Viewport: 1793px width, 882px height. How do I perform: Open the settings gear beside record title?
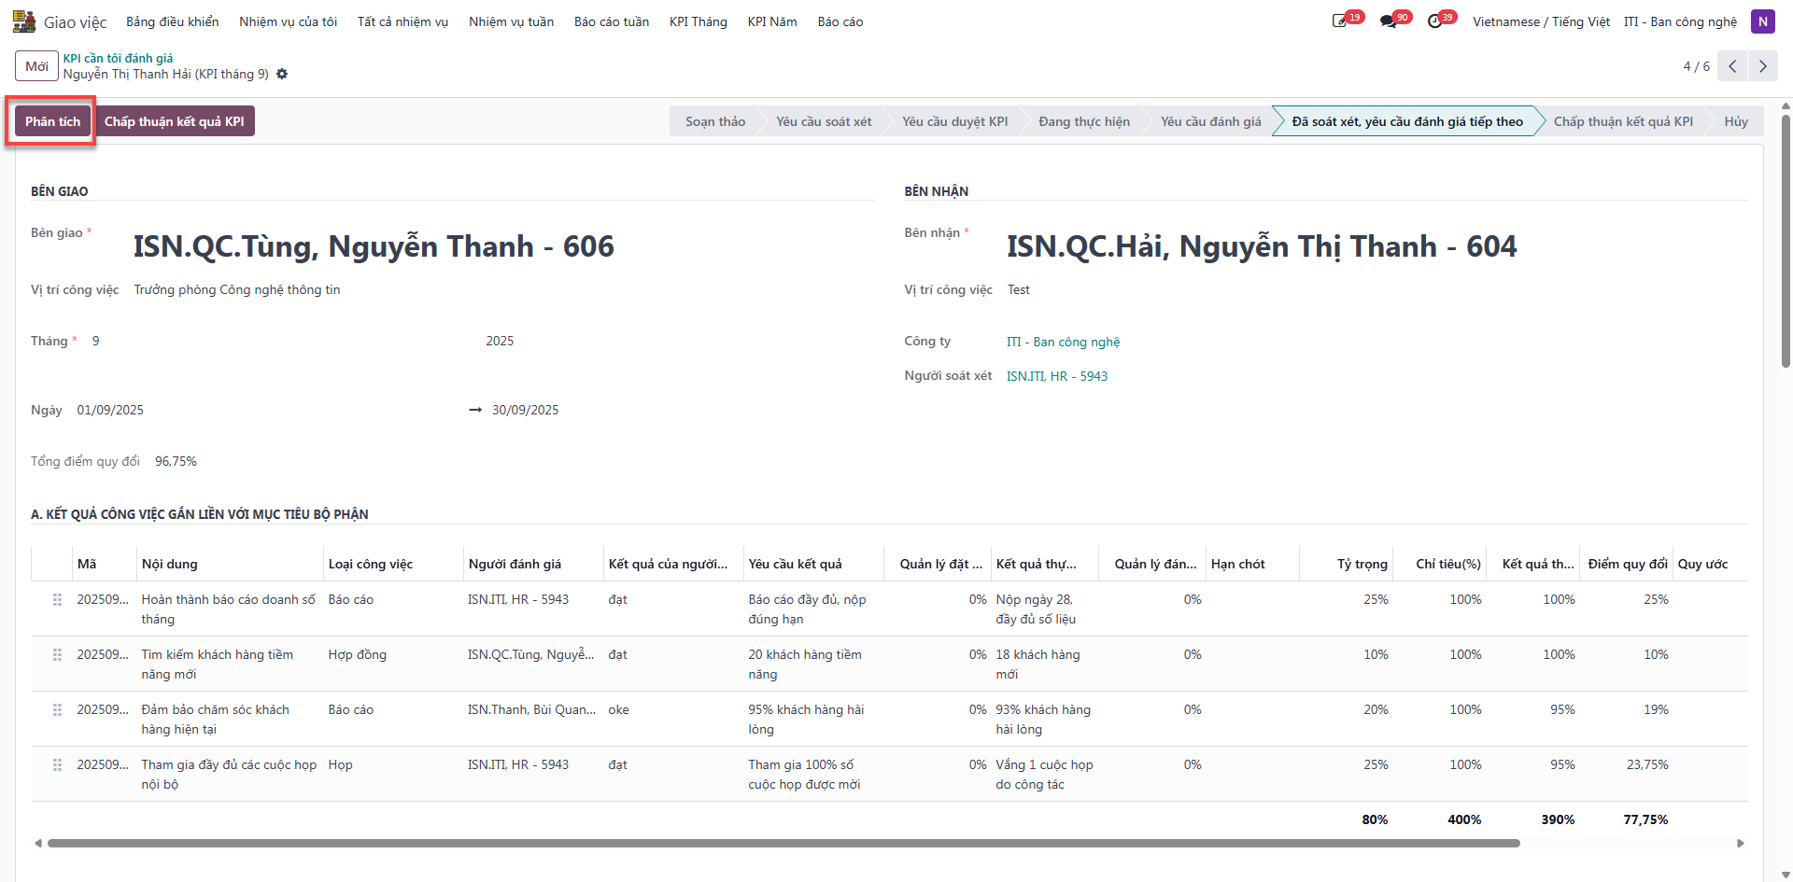(282, 74)
